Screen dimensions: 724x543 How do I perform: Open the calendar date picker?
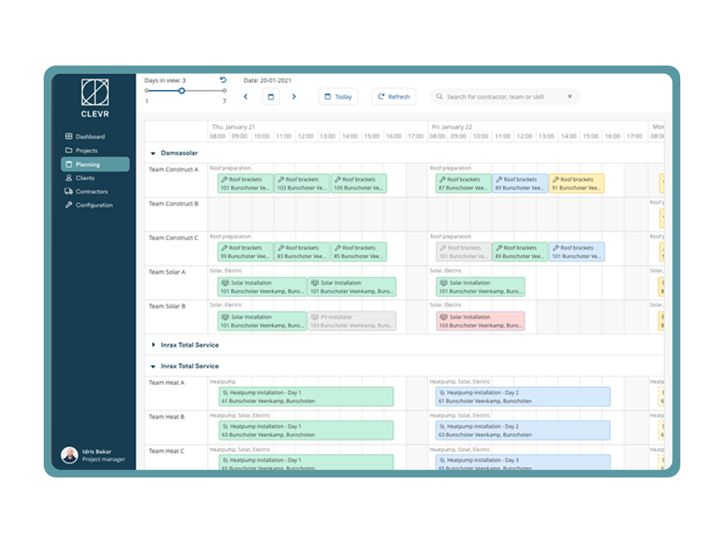click(271, 97)
